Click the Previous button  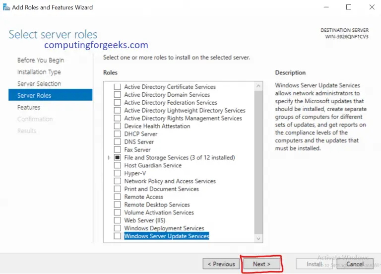[221, 264]
